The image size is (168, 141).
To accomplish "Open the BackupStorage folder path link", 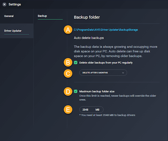I will [106, 30].
